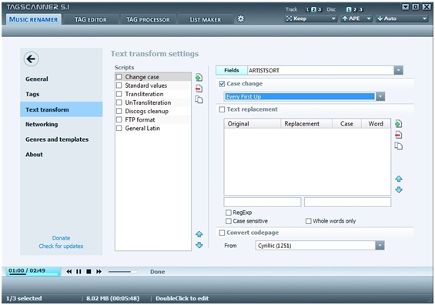Open the Cyrillic (1251) codepage dropdown
The width and height of the screenshot is (435, 305).
(380, 246)
